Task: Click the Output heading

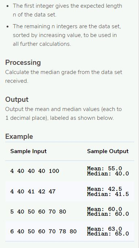Action: (x=17, y=100)
